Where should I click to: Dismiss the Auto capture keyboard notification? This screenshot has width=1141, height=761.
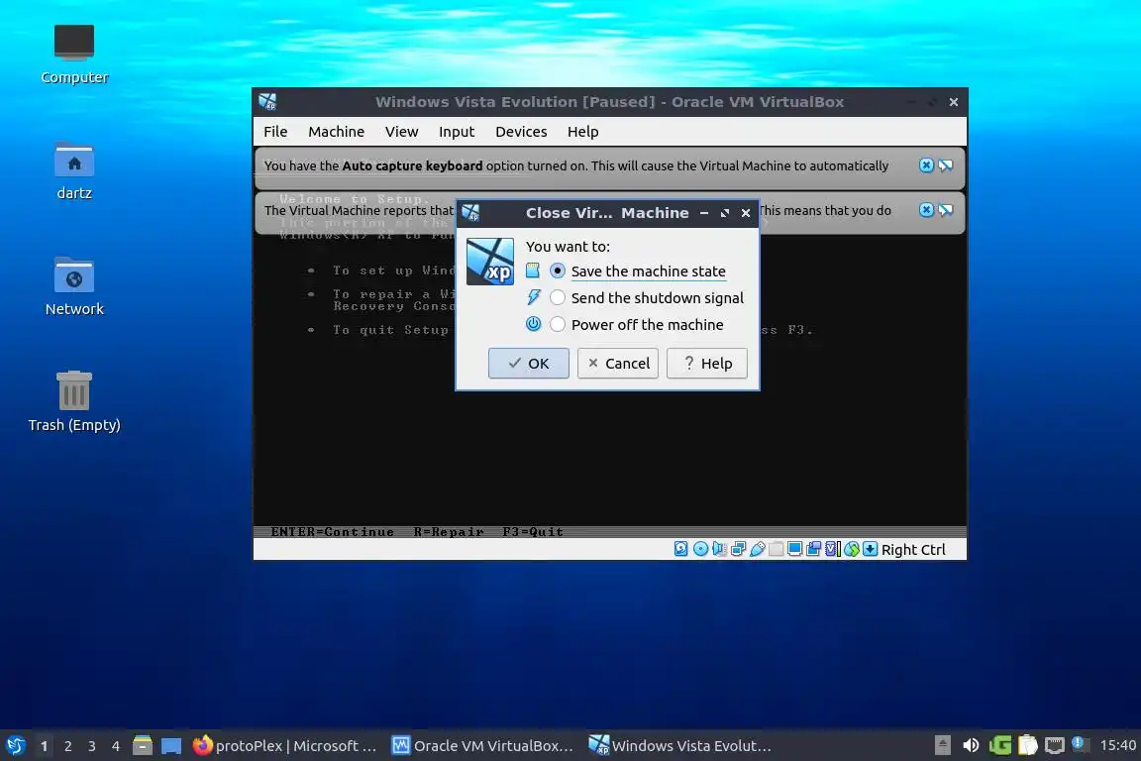[x=926, y=165]
